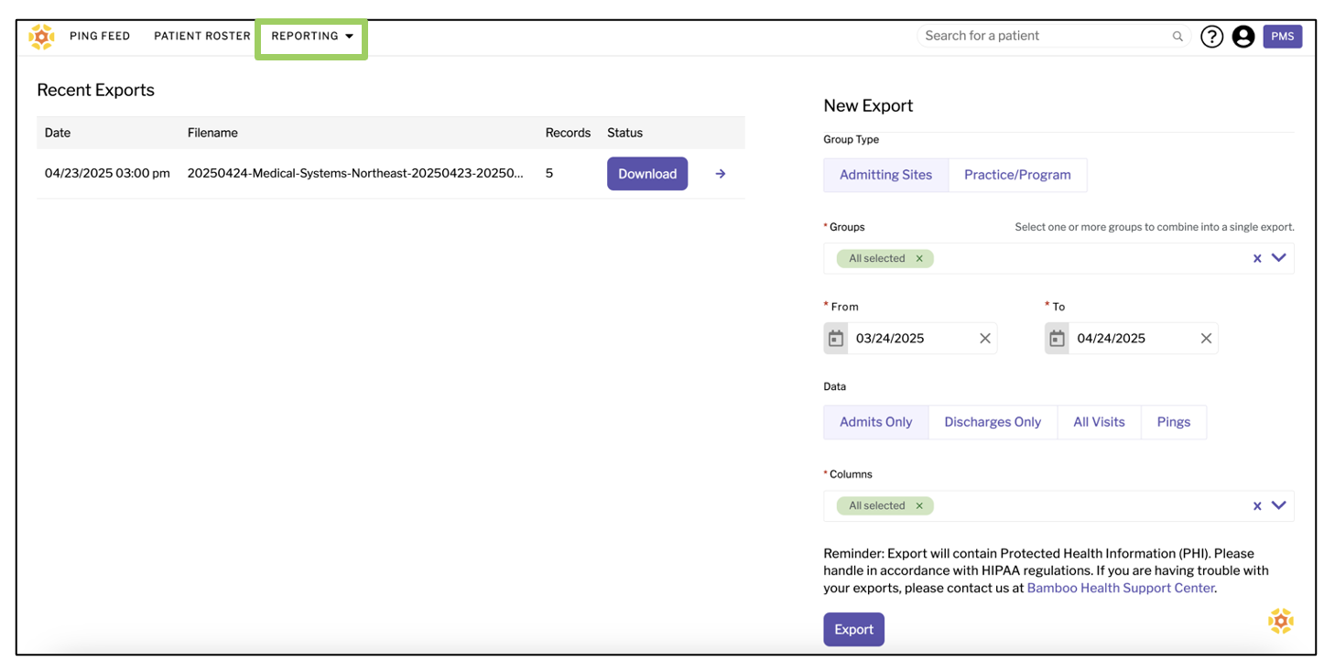Expand the Groups dropdown chevron
The height and width of the screenshot is (672, 1335).
click(1279, 258)
